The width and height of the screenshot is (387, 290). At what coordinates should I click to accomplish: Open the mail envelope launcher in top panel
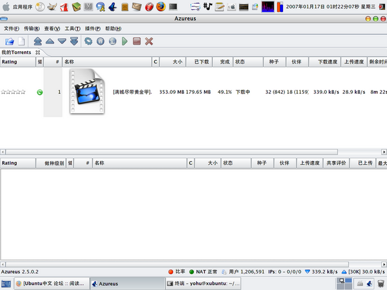(x=136, y=6)
